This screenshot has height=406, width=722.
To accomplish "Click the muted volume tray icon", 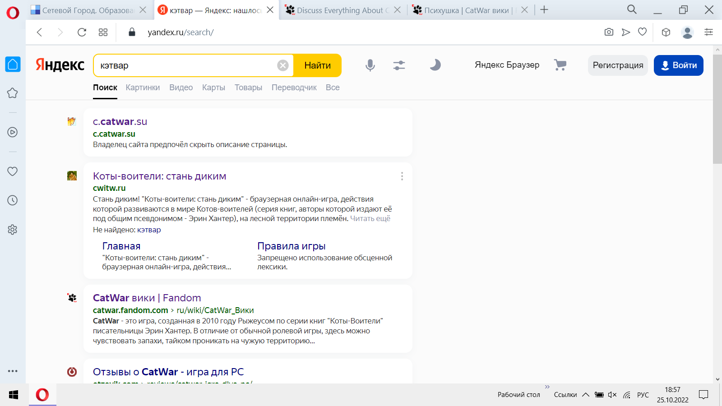I will pos(612,395).
